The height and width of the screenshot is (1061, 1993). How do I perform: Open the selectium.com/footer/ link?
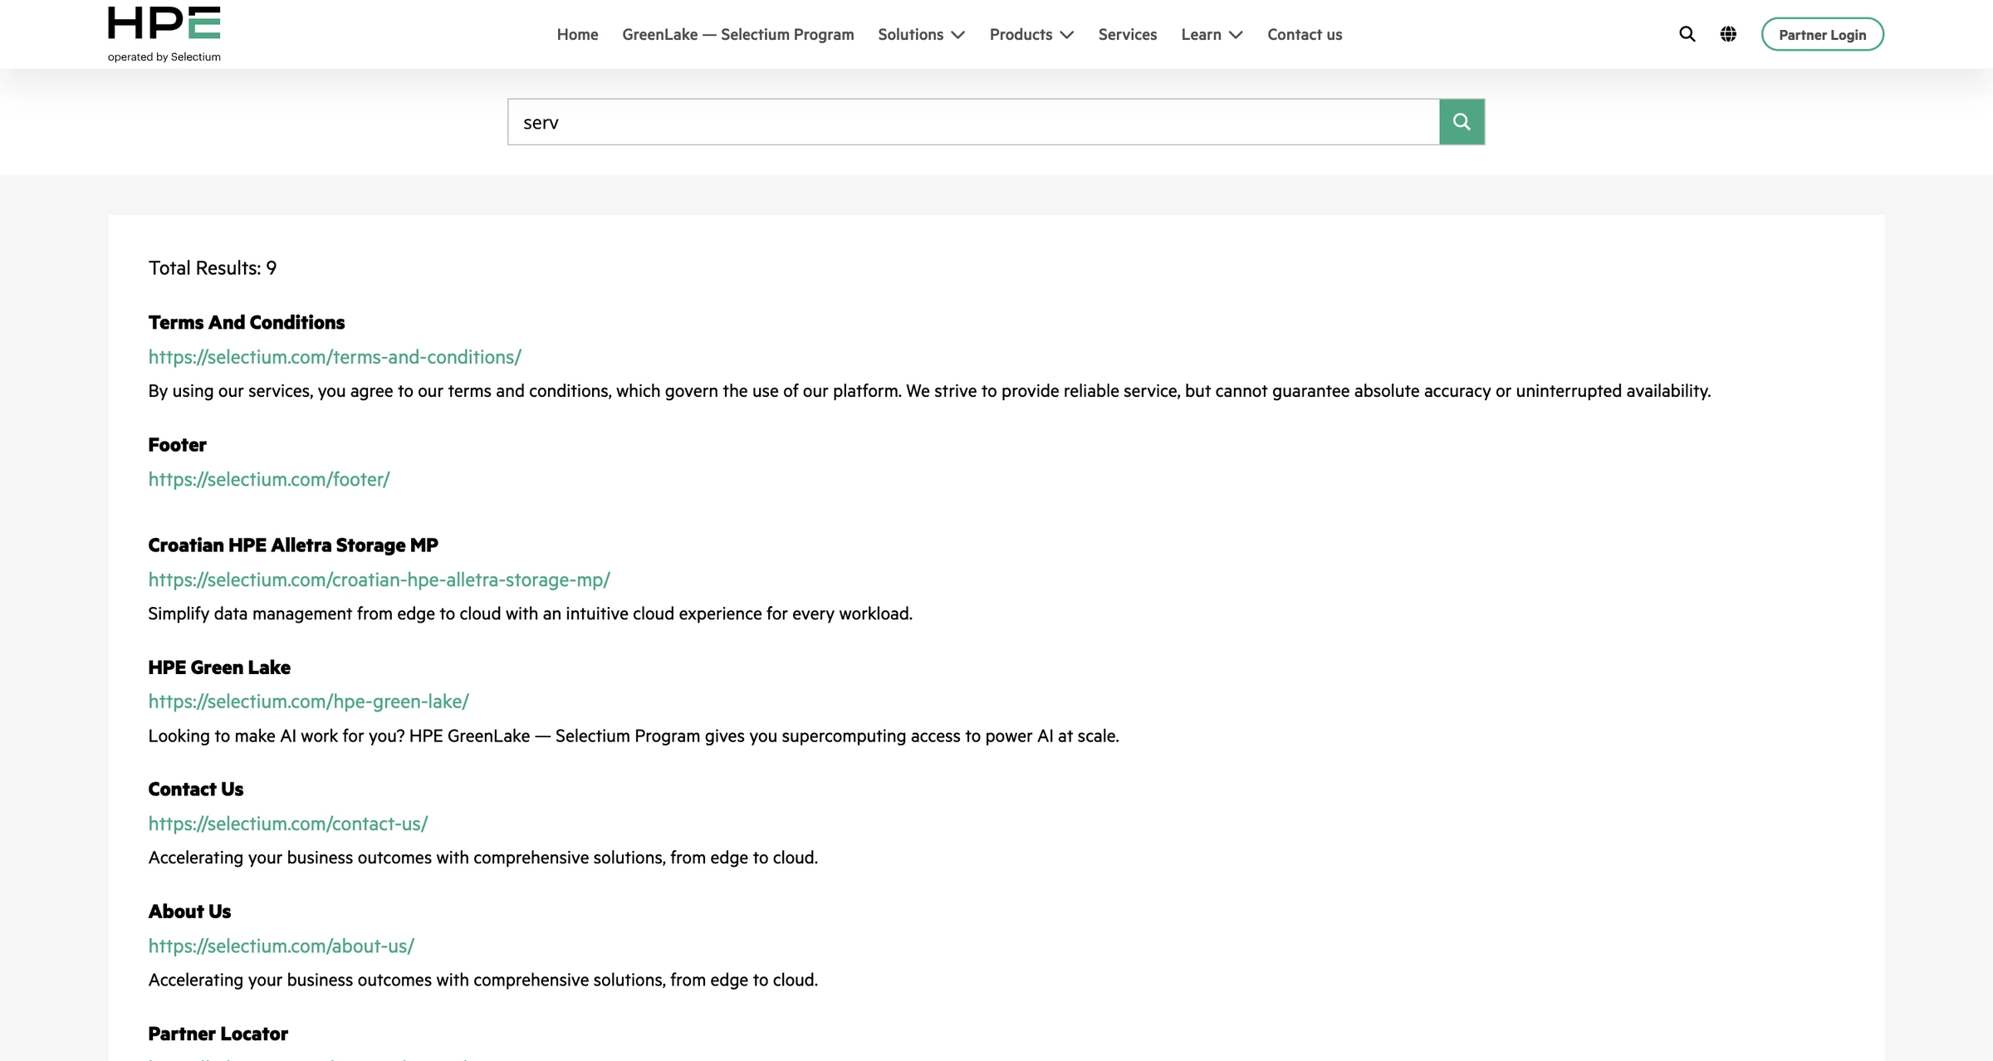pyautogui.click(x=269, y=479)
